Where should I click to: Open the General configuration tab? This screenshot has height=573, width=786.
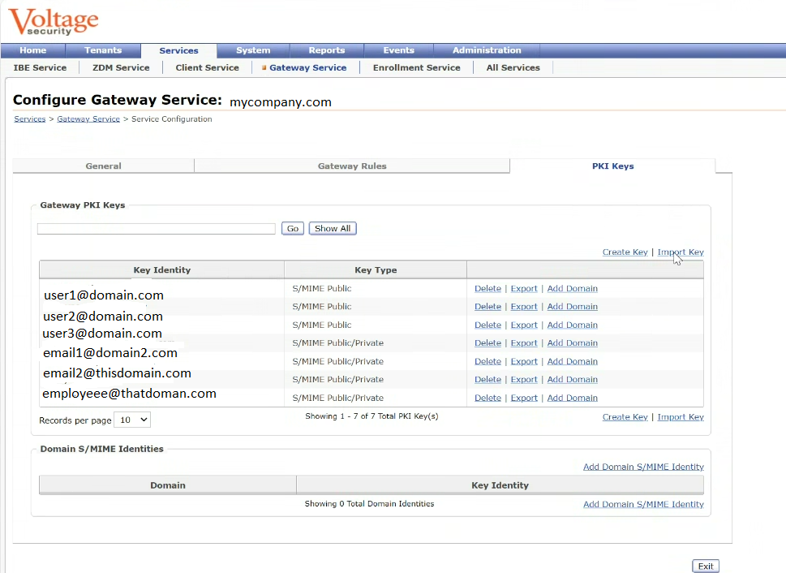103,166
